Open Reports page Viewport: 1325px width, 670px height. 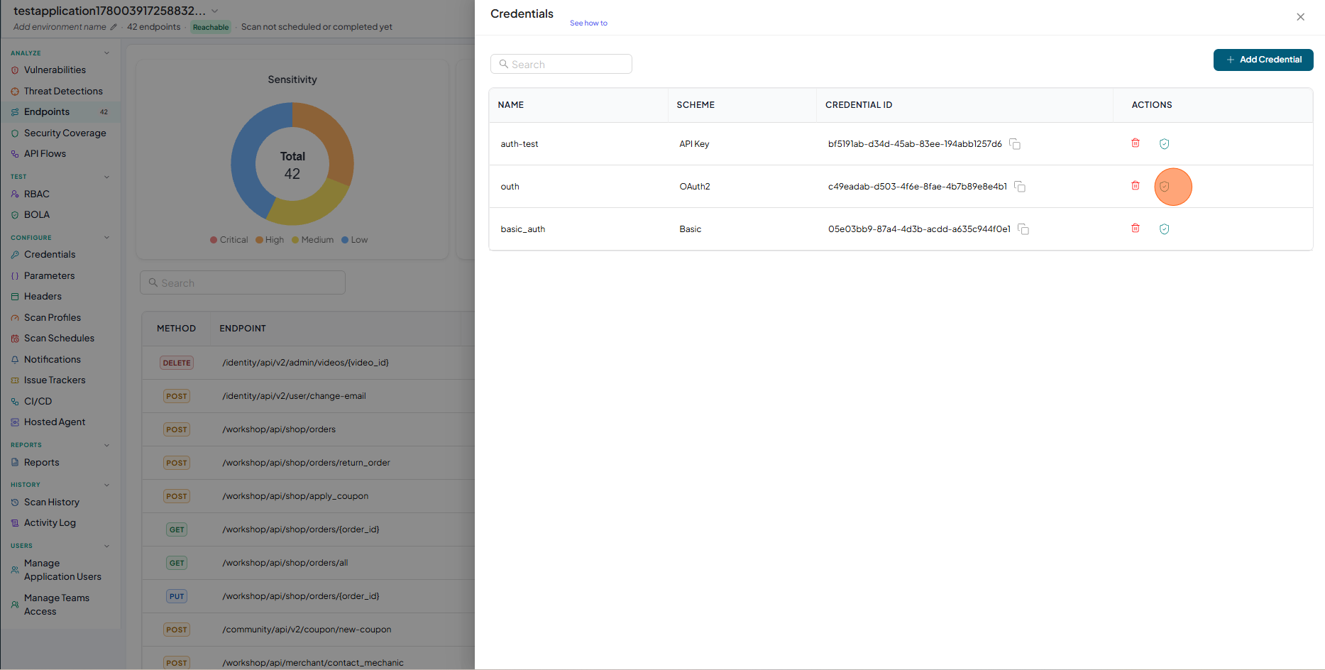pyautogui.click(x=41, y=462)
